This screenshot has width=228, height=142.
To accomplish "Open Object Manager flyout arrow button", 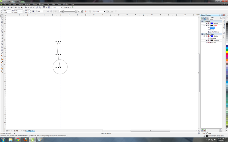I will pyautogui.click(x=221, y=18).
